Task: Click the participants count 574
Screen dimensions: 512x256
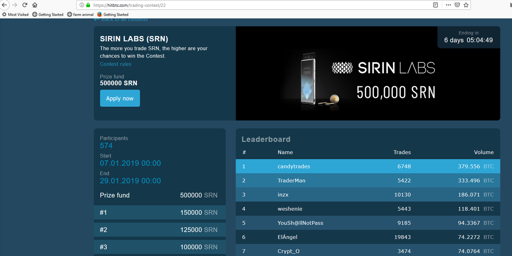Action: (x=106, y=146)
